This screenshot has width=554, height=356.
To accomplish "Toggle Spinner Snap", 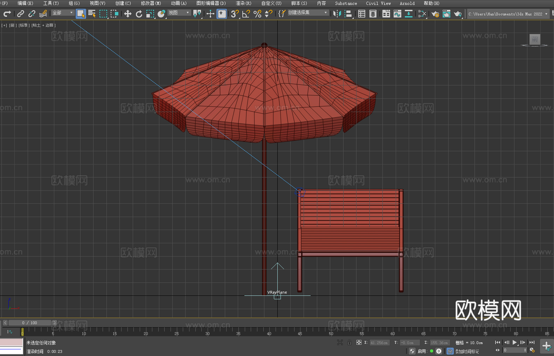I will [x=269, y=14].
